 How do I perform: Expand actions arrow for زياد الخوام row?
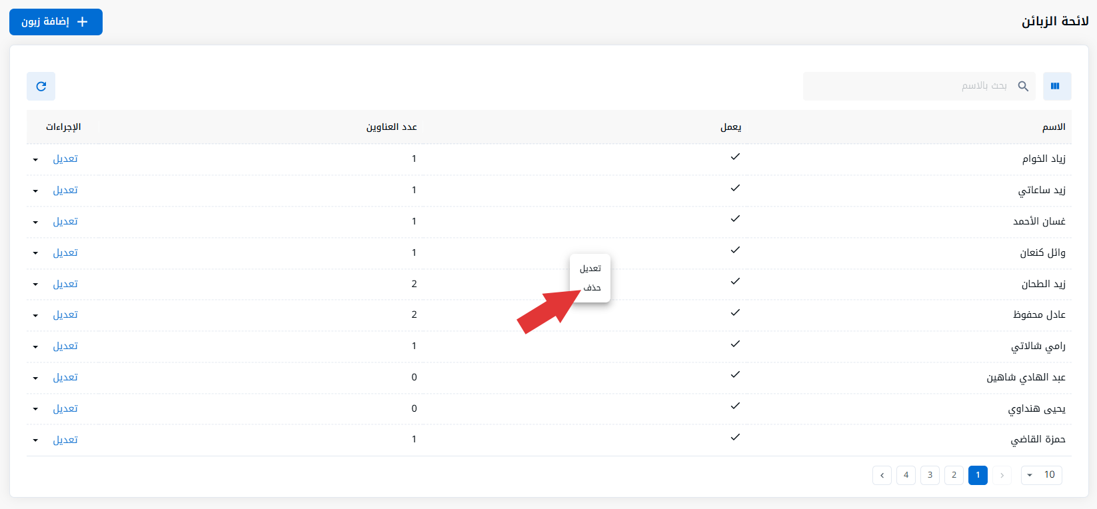[35, 159]
